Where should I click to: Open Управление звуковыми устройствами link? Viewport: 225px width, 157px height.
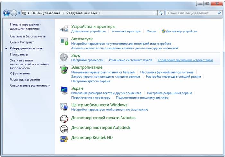pos(185,60)
